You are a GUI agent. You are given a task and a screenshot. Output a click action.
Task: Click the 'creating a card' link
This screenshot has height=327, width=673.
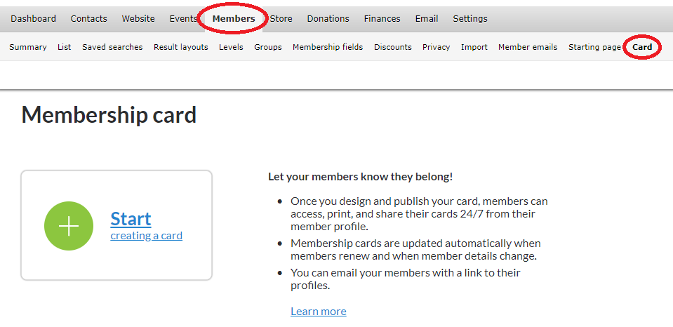(146, 236)
